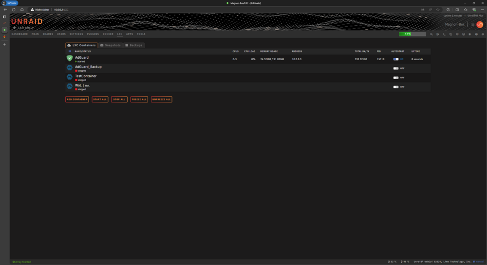Open the hamburger menu beside Magnon-Box
Screen dimensions: 487x265
473,24
